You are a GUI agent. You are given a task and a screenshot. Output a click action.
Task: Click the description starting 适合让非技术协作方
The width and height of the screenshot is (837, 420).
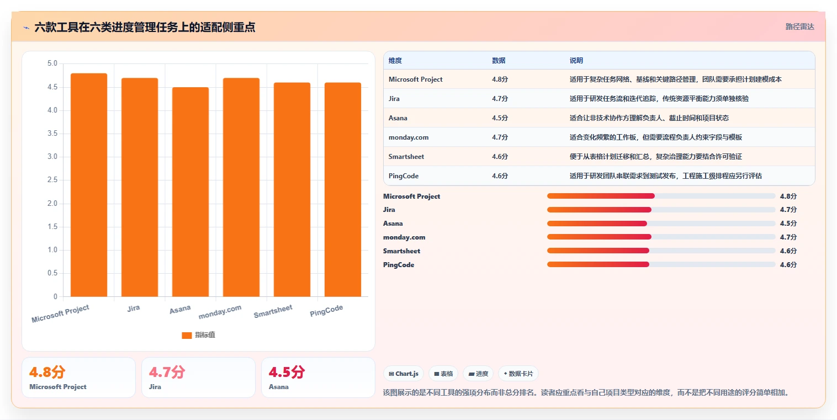point(649,118)
